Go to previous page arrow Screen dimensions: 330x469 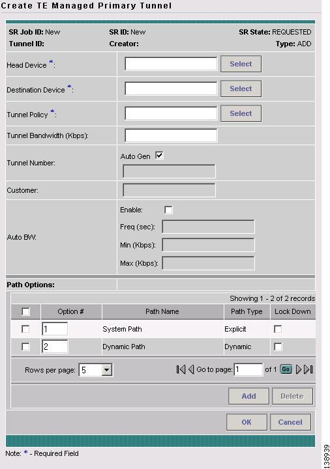pyautogui.click(x=191, y=369)
